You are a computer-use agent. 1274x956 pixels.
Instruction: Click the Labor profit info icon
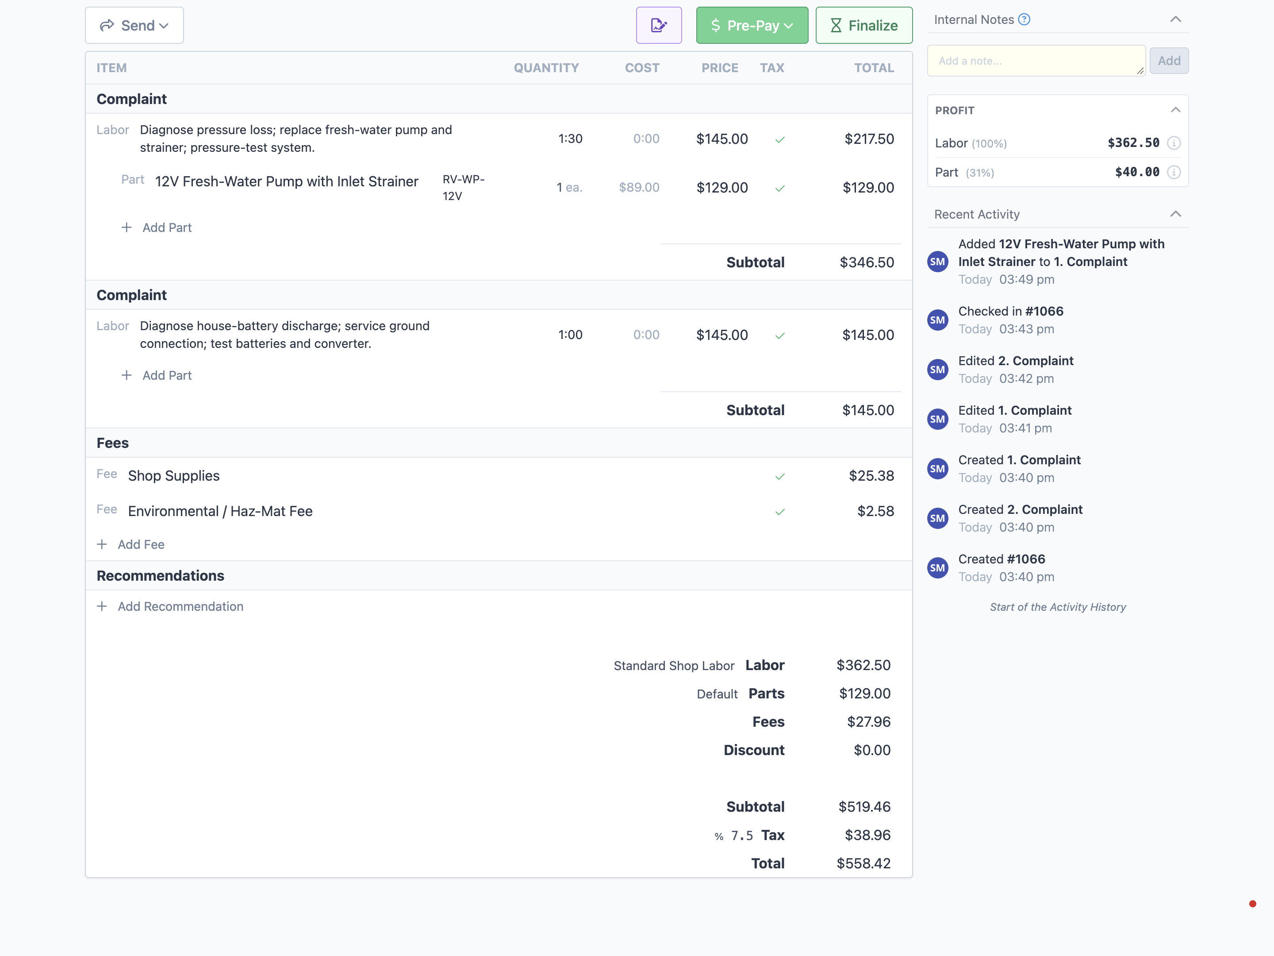pyautogui.click(x=1174, y=143)
